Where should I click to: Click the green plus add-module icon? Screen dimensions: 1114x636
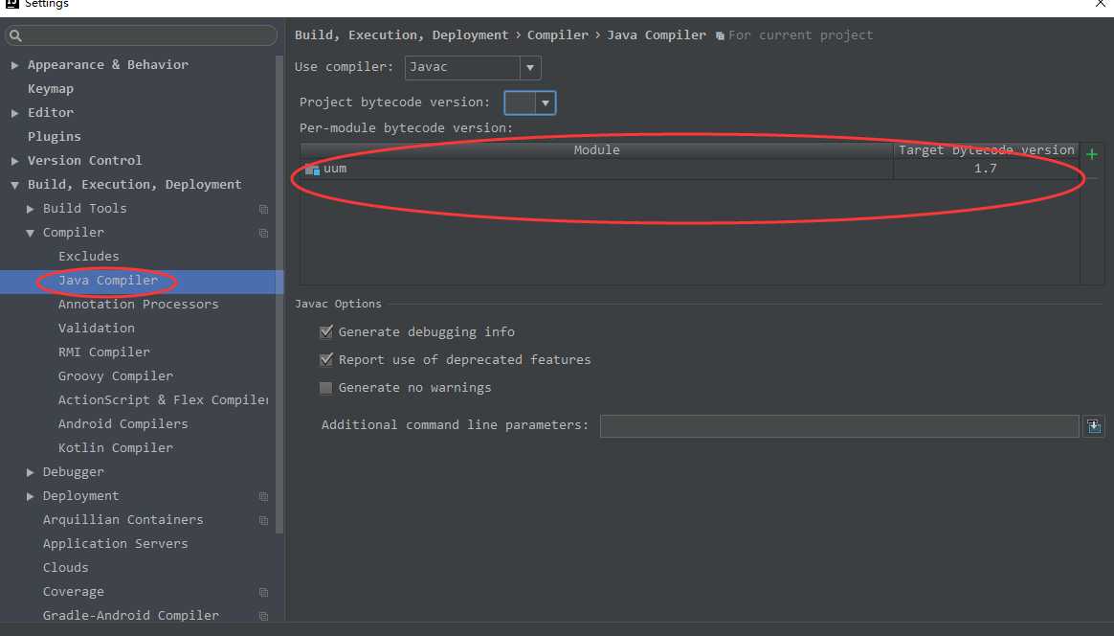[x=1092, y=153]
